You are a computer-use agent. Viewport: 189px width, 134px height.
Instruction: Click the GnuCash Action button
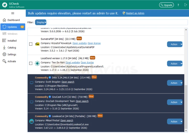click(174, 102)
